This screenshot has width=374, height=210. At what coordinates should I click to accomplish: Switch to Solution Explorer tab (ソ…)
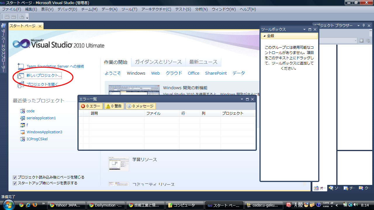click(335, 188)
